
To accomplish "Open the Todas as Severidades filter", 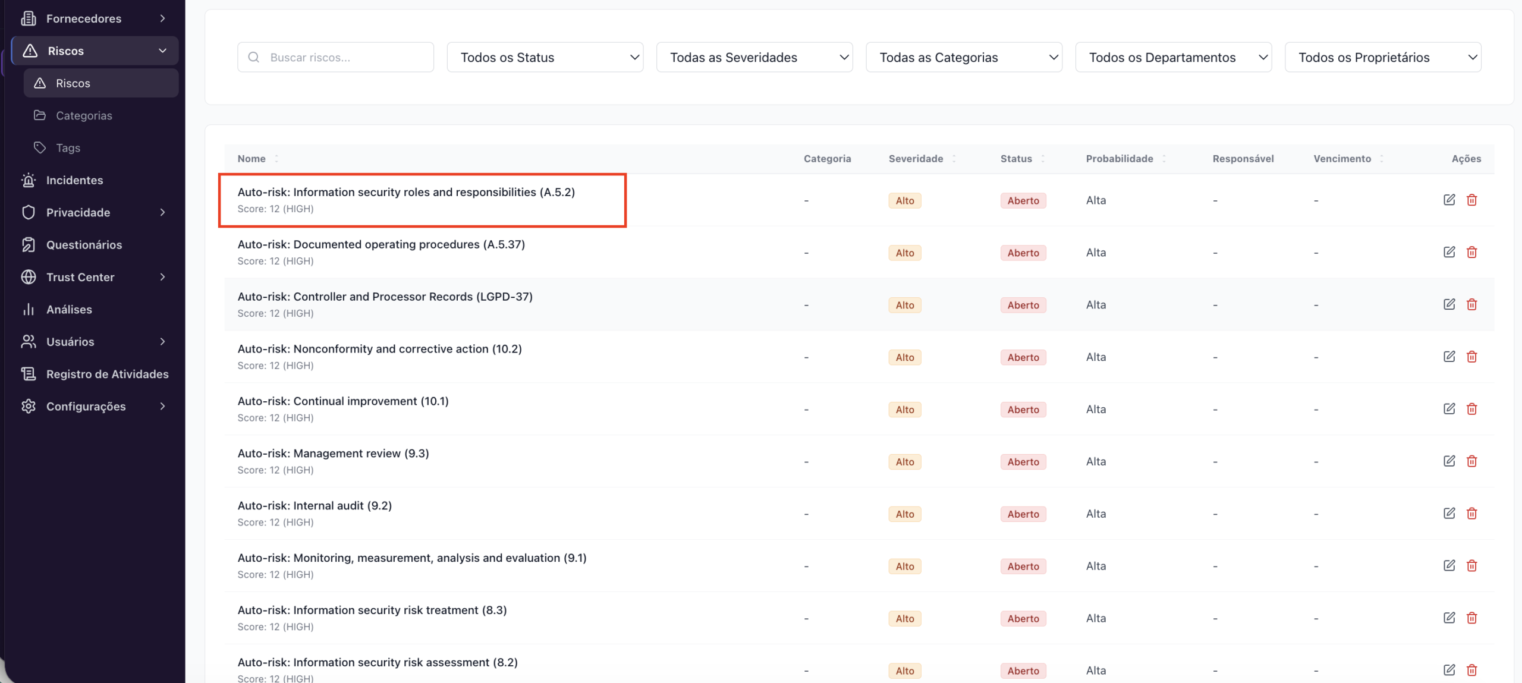I will [754, 57].
